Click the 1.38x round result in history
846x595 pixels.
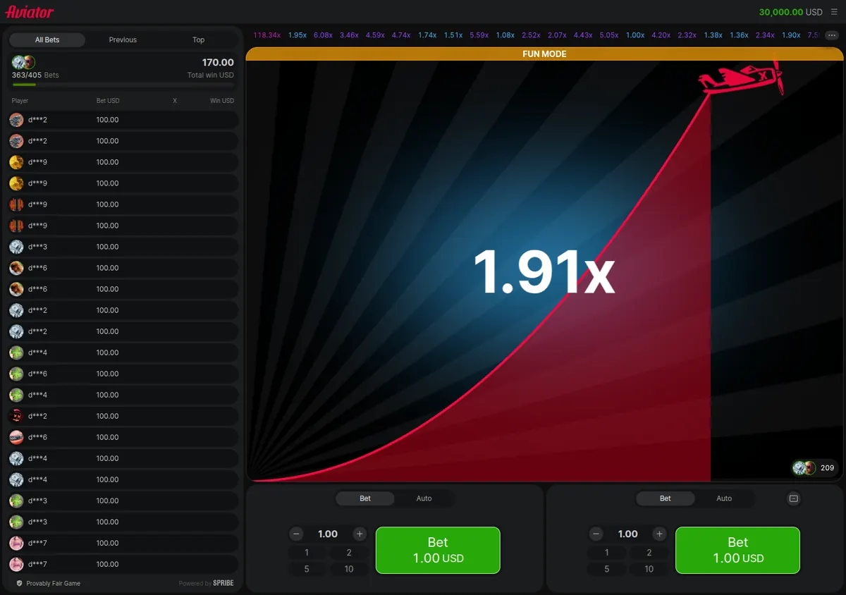[713, 35]
